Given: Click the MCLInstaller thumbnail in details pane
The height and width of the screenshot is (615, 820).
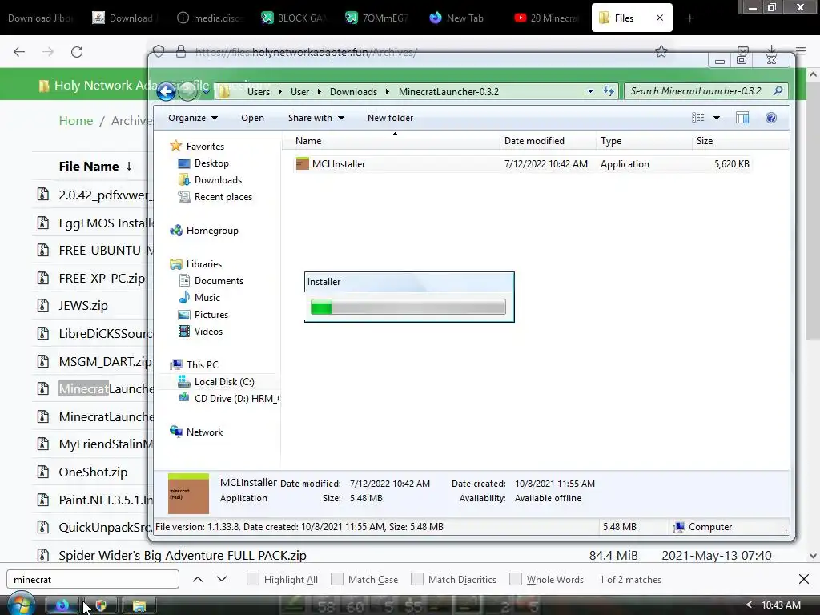Looking at the screenshot, I should click(188, 493).
